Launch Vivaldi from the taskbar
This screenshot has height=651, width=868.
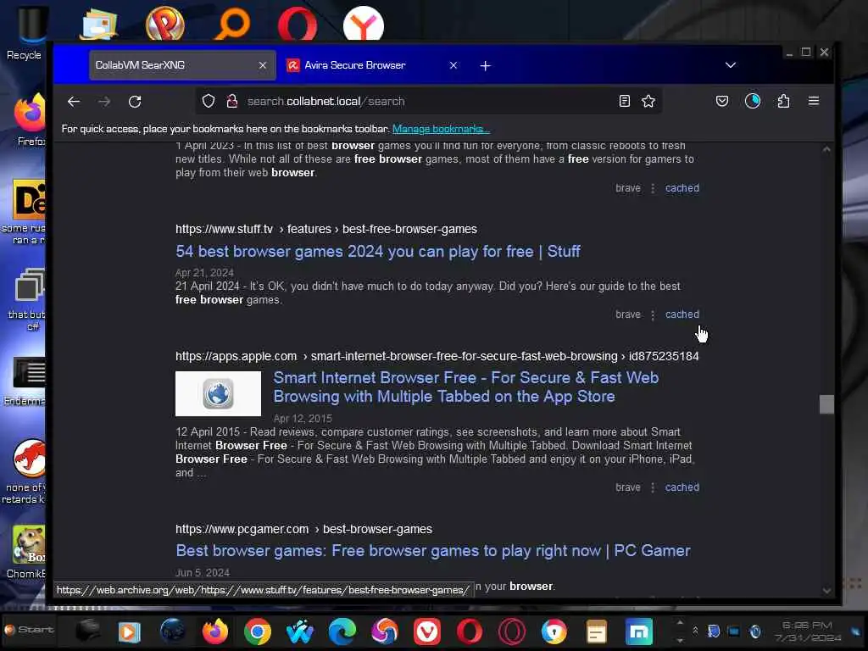(x=427, y=632)
